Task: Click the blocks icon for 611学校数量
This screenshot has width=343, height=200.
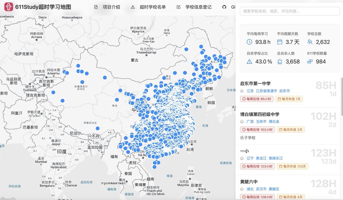Action: [x=310, y=61]
